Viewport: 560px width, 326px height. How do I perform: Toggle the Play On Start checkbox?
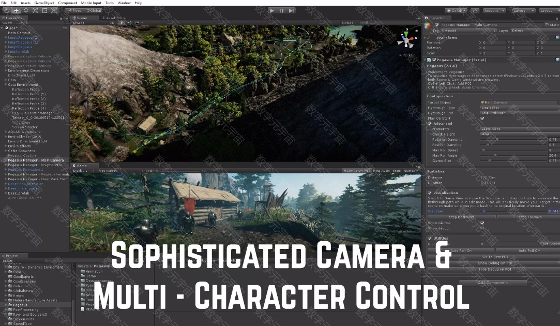(x=482, y=118)
